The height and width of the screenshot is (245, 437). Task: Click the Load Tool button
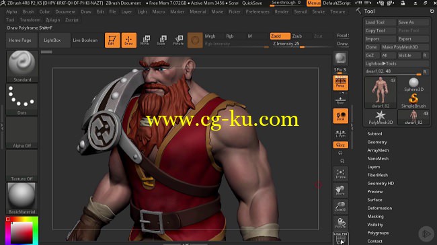(x=380, y=22)
